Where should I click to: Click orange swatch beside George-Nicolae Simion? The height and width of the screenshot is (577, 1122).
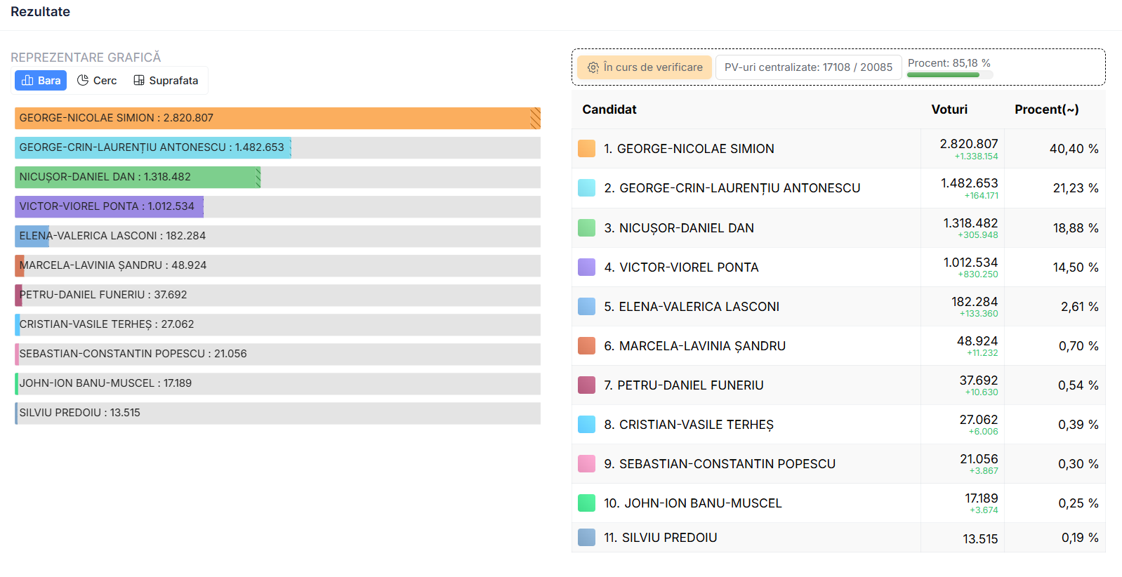pyautogui.click(x=586, y=149)
